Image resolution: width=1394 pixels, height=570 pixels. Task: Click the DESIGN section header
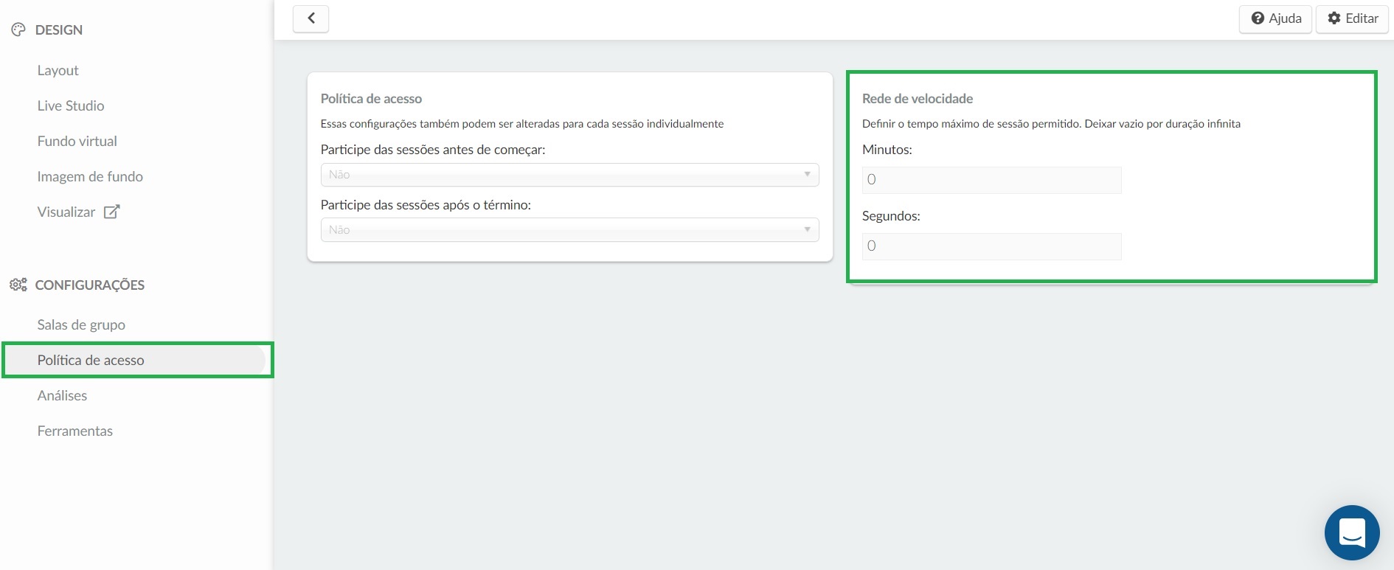[59, 29]
